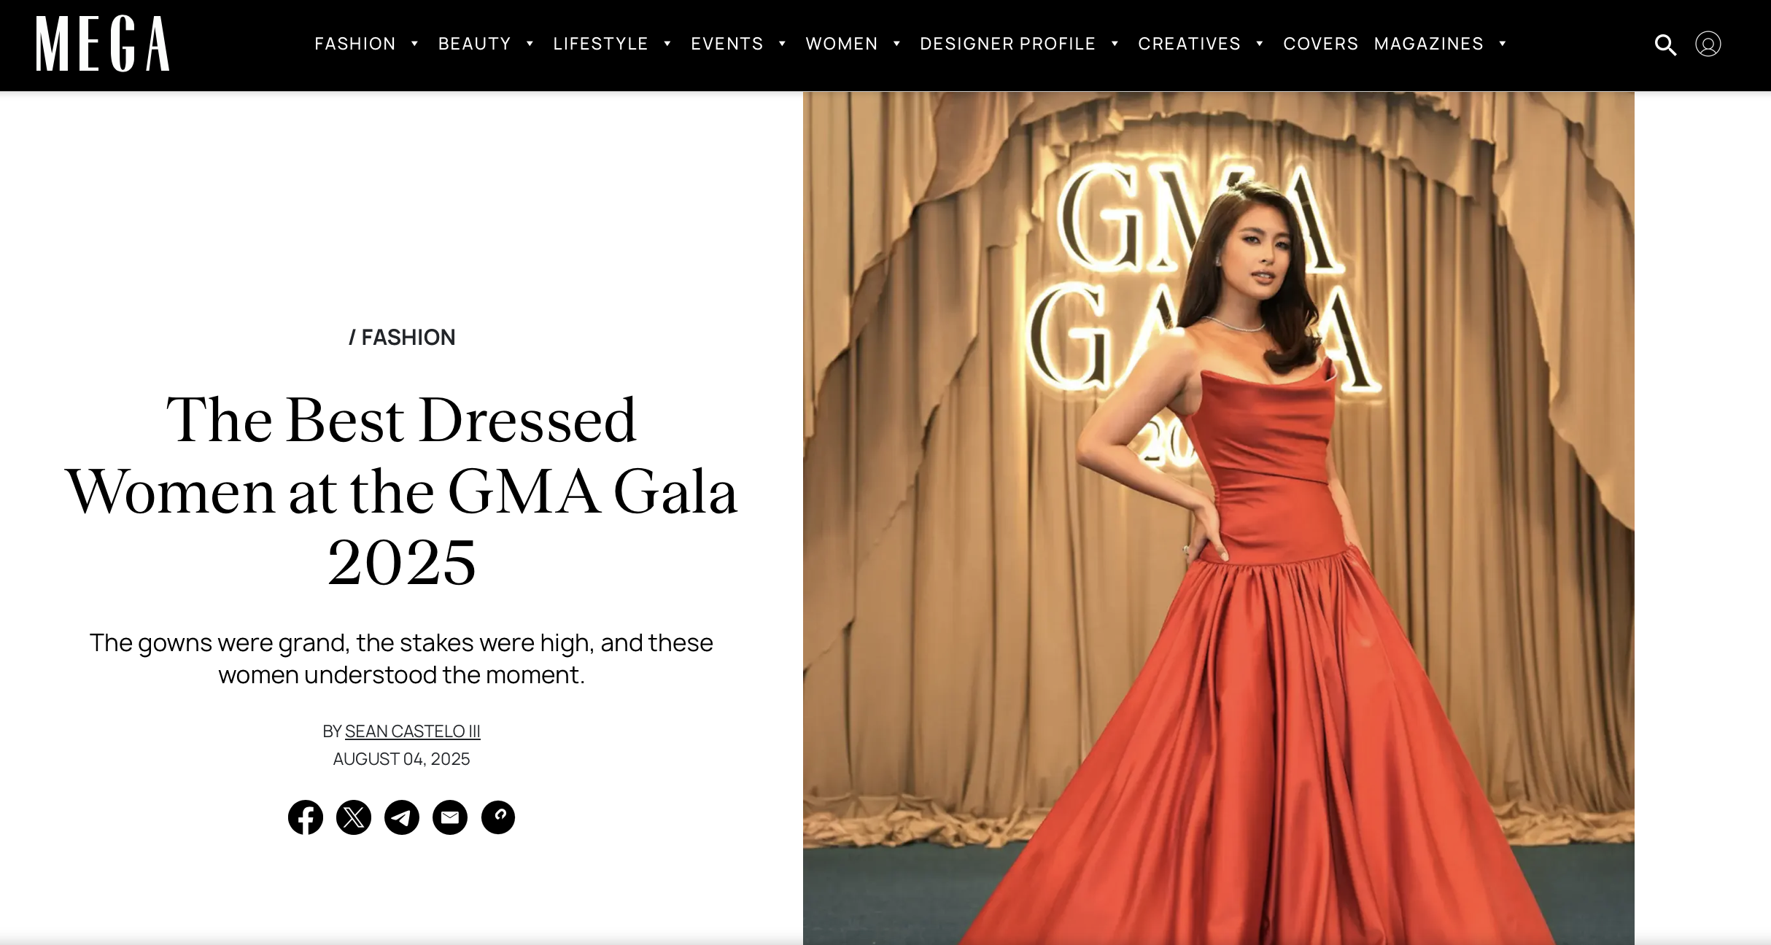Click the subtitle about gowns being grand
The image size is (1771, 945).
pos(402,658)
